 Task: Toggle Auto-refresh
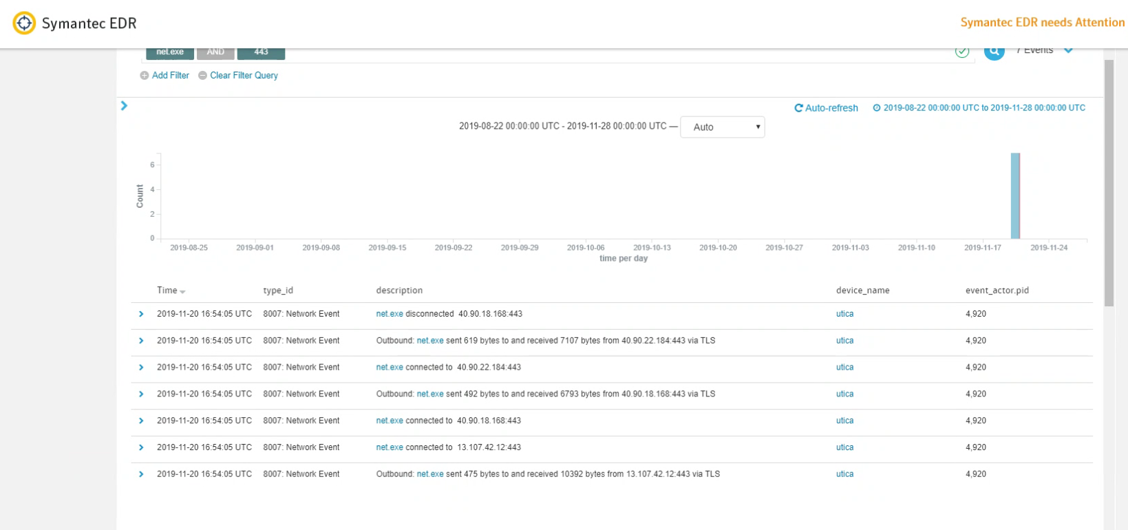click(x=826, y=108)
